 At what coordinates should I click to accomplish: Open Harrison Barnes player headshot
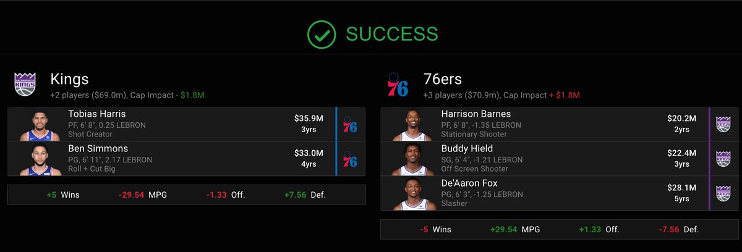click(x=411, y=125)
